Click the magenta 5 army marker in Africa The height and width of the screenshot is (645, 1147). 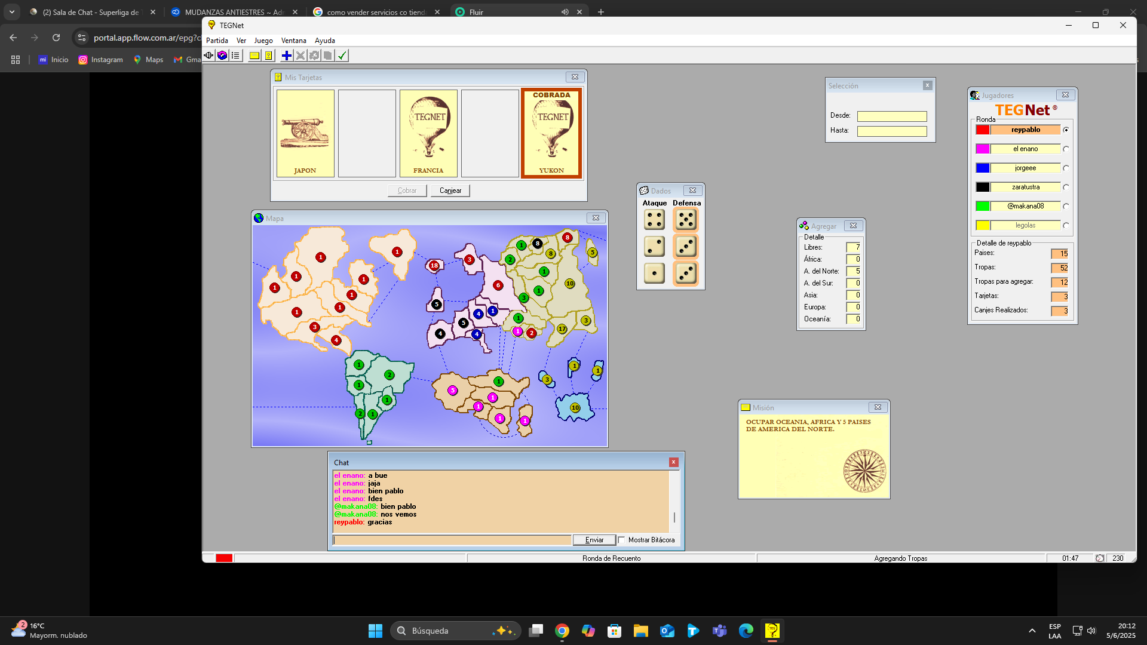(x=453, y=391)
